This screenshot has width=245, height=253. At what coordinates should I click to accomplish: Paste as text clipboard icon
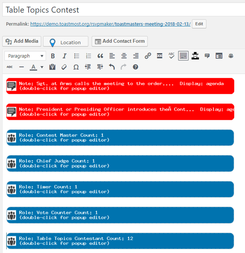52,67
